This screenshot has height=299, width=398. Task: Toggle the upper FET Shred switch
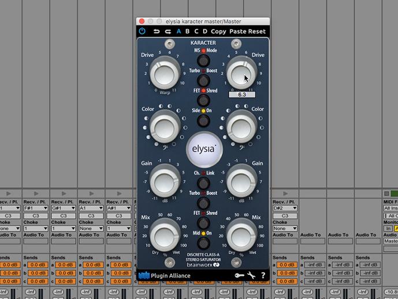coord(203,101)
